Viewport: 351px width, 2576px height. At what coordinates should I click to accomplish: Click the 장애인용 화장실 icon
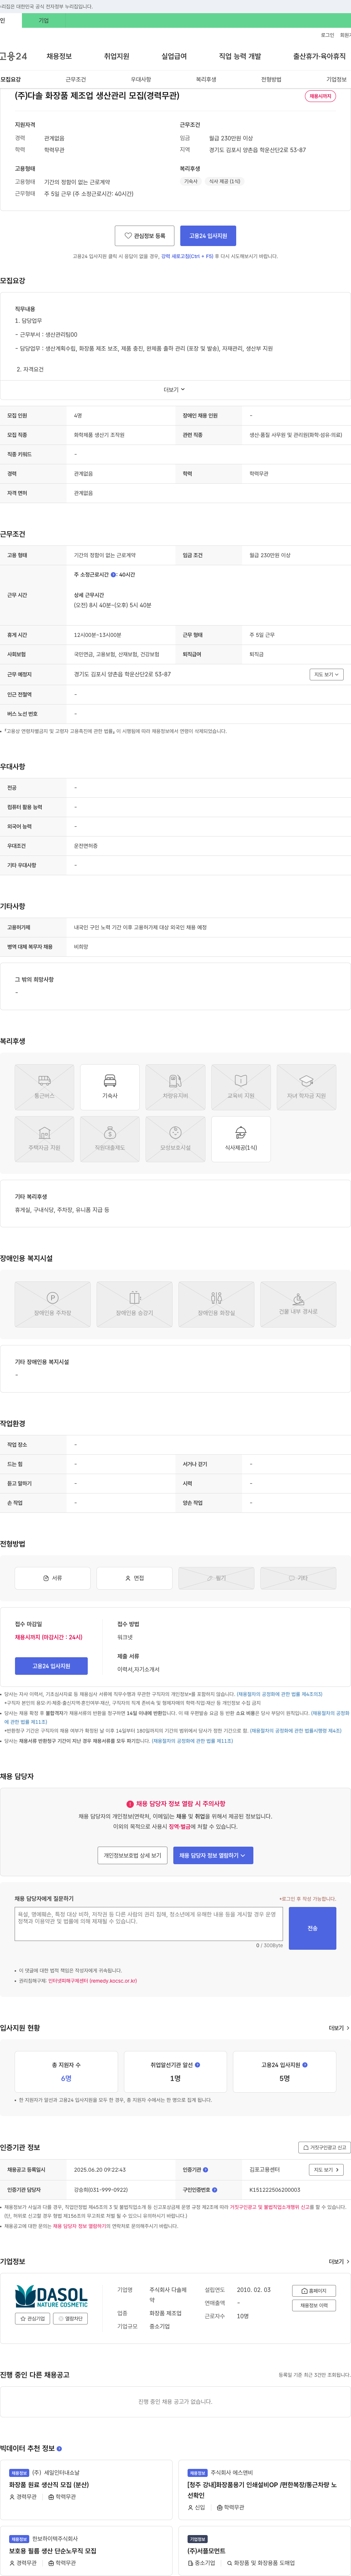click(x=216, y=1304)
